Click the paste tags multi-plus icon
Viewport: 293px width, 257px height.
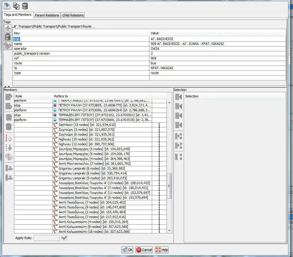coord(8,46)
